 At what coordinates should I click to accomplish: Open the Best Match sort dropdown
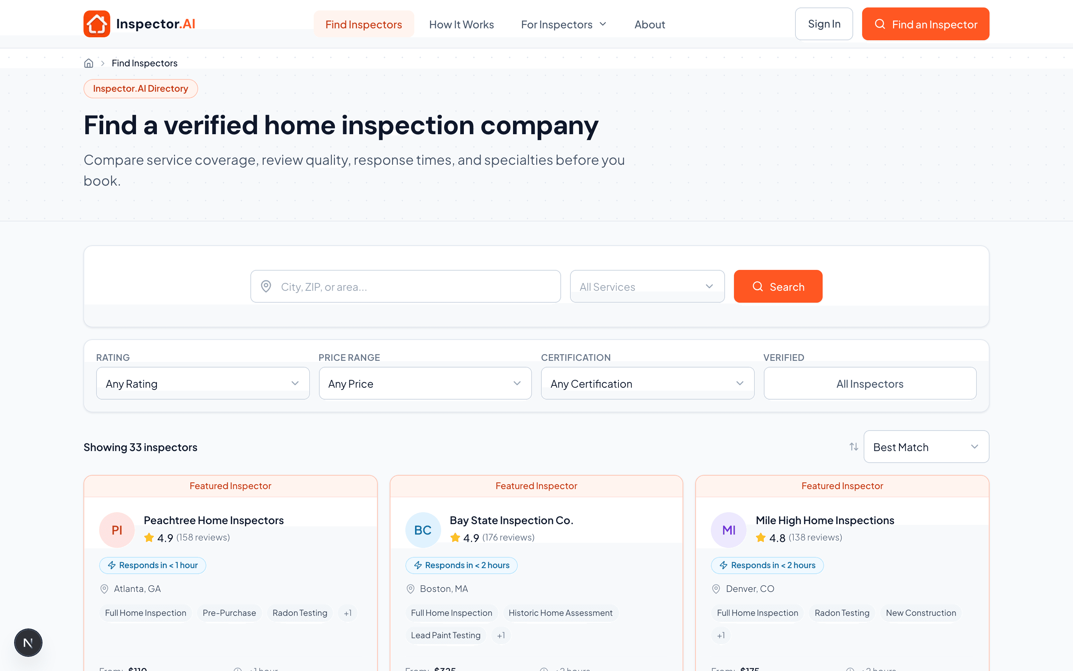point(926,447)
